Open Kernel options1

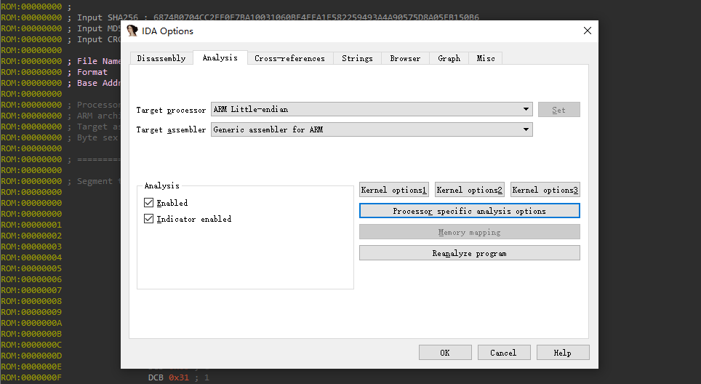(394, 190)
